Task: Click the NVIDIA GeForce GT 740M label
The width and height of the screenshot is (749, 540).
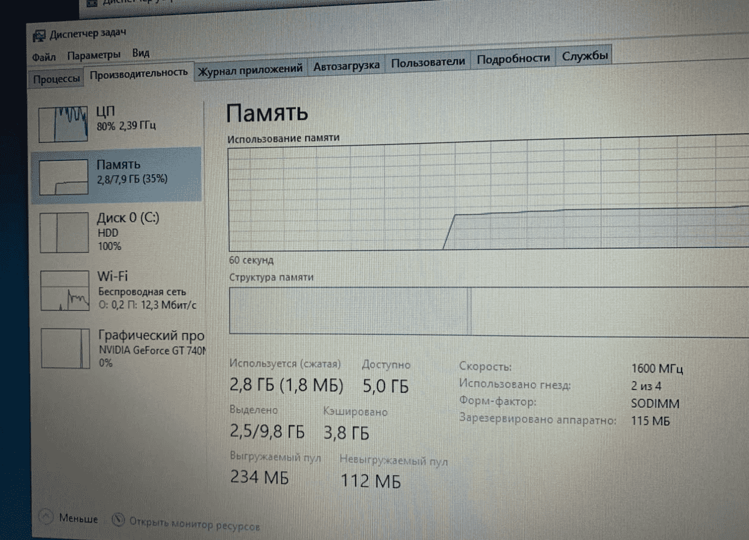Action: [x=152, y=350]
